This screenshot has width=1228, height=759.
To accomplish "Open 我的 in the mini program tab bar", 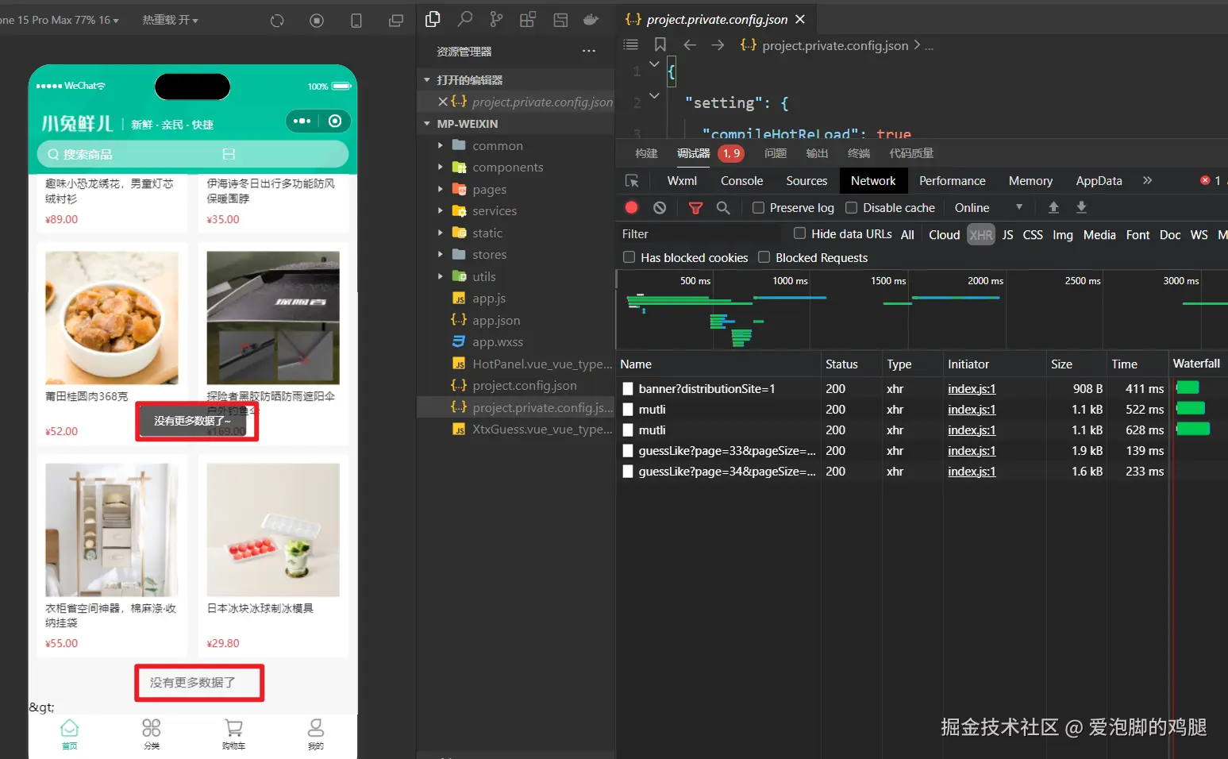I will pyautogui.click(x=316, y=734).
